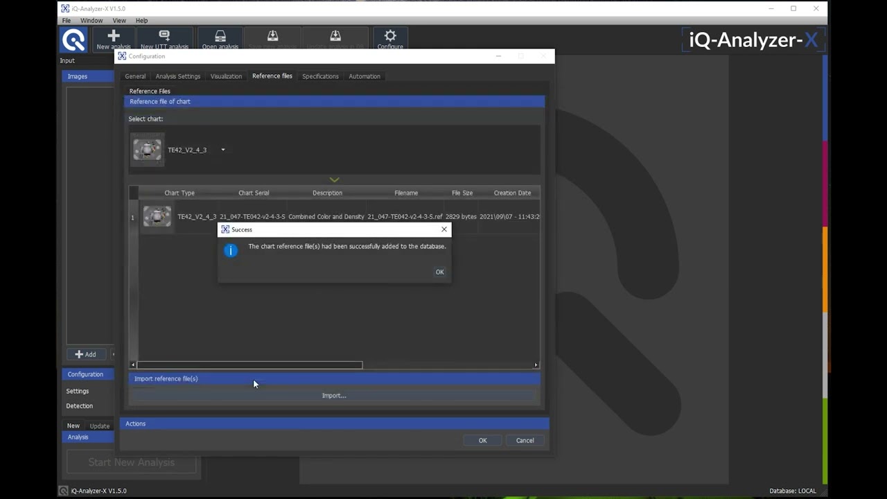Screen dimensions: 887x499
Task: Confirm the Success dialog with OK
Action: click(x=439, y=272)
